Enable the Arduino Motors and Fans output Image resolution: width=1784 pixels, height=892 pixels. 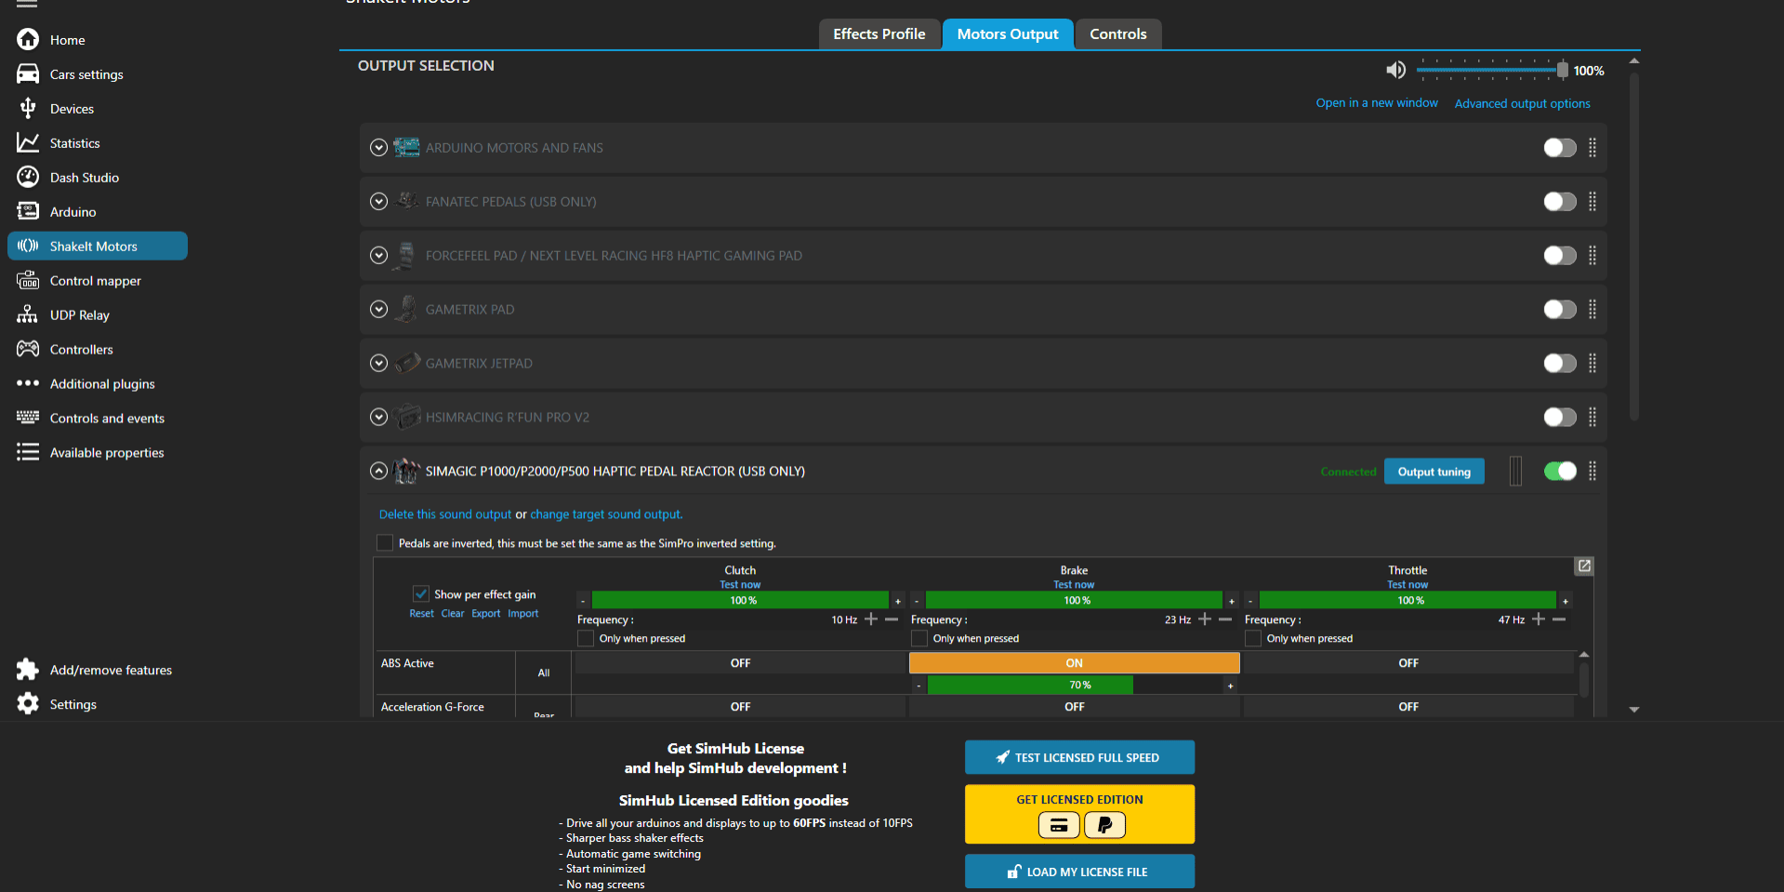click(x=1559, y=147)
